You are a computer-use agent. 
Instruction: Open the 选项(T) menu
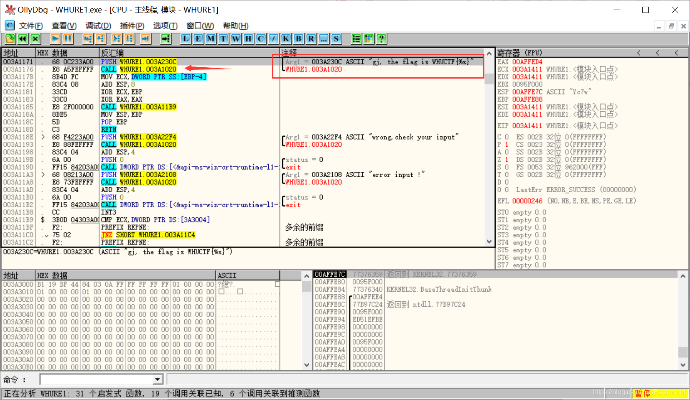(165, 26)
